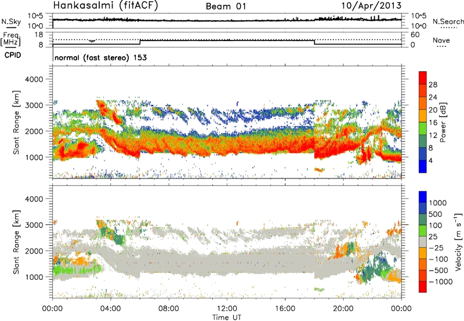Click the "24" label on the power color bar

[433, 97]
